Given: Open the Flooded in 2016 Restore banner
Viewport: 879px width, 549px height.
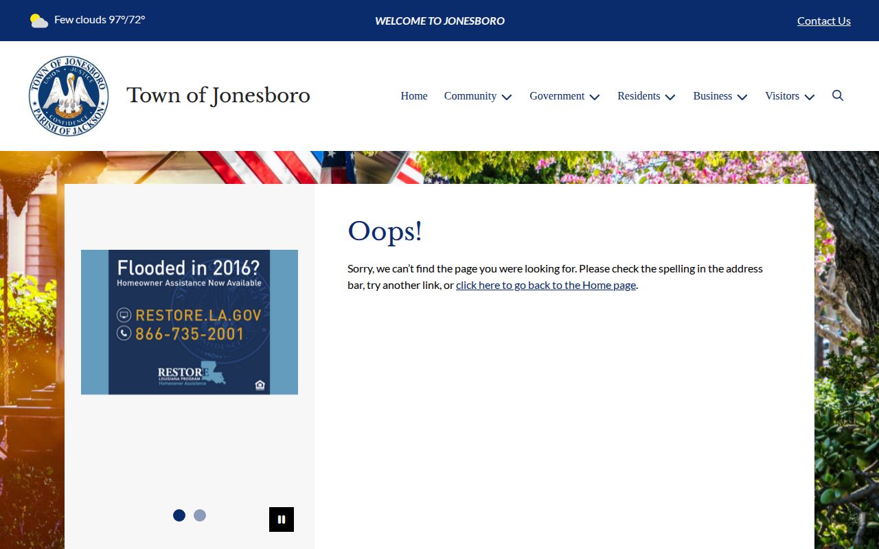Looking at the screenshot, I should [190, 322].
